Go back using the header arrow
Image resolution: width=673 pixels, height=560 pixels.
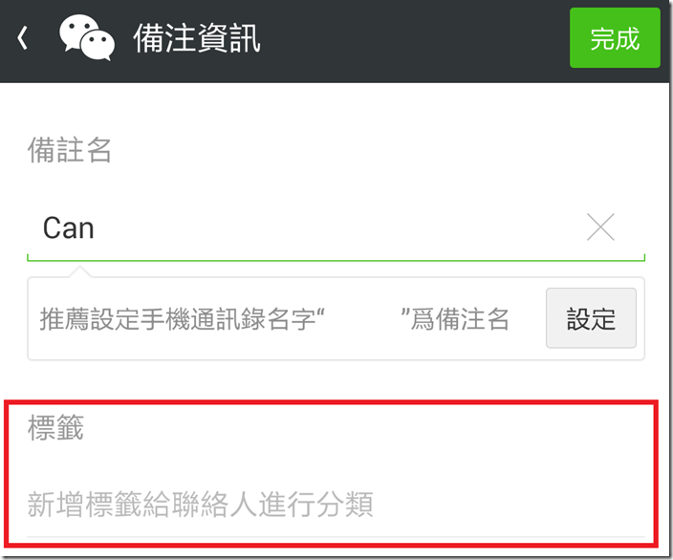pyautogui.click(x=23, y=38)
